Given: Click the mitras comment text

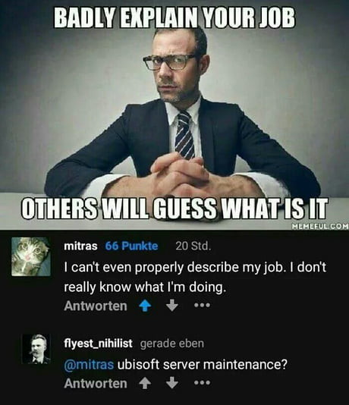Looking at the screenshot, I should click(x=195, y=277).
